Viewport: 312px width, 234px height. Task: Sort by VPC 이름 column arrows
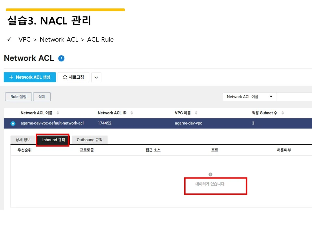point(196,113)
